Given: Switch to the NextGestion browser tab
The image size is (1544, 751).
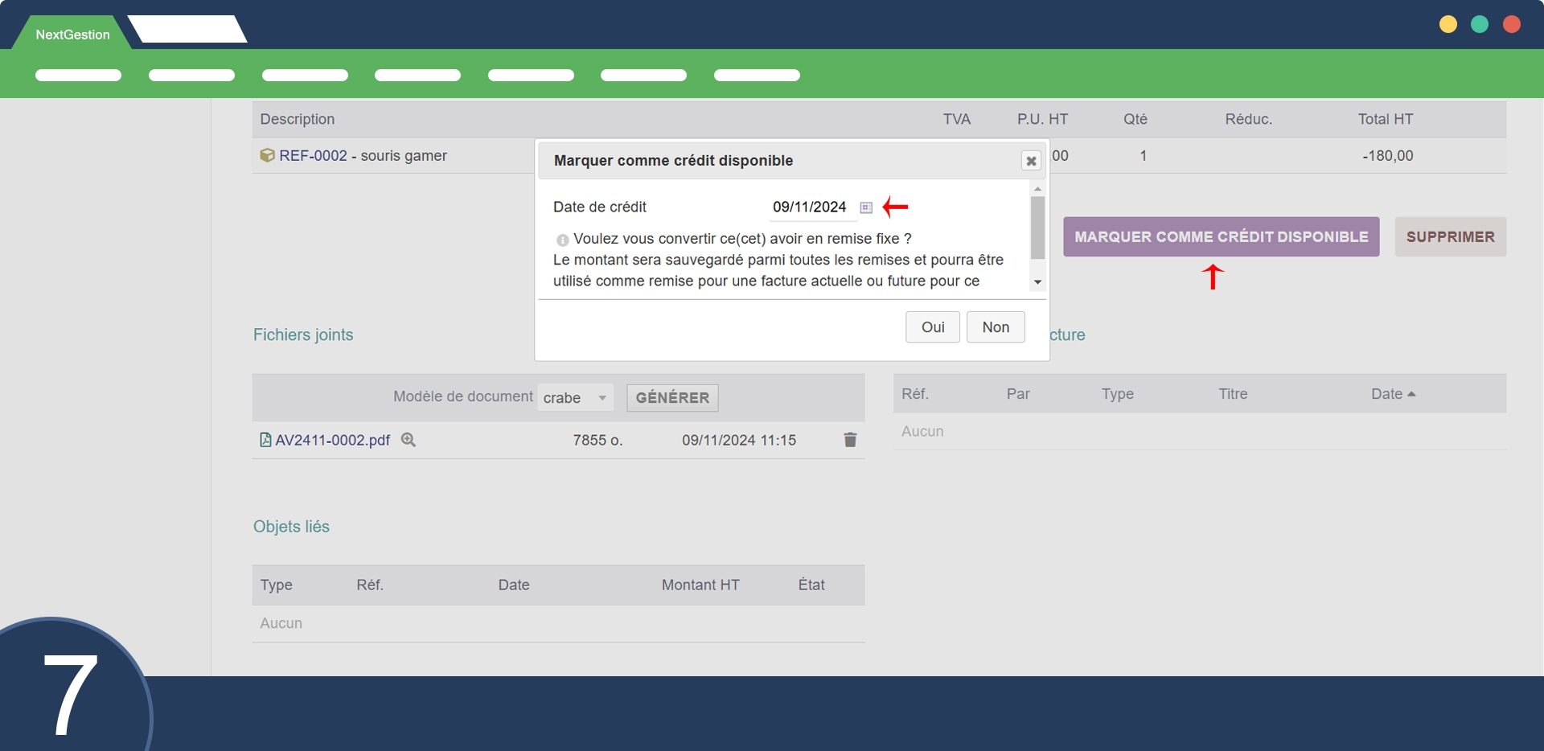Looking at the screenshot, I should click(72, 35).
